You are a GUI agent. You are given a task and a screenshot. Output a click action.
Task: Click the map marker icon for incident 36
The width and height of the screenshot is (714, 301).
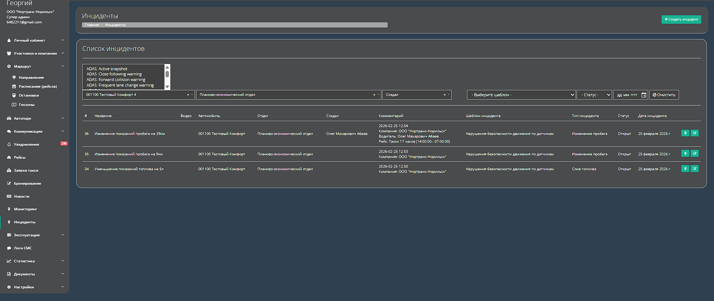(x=685, y=133)
